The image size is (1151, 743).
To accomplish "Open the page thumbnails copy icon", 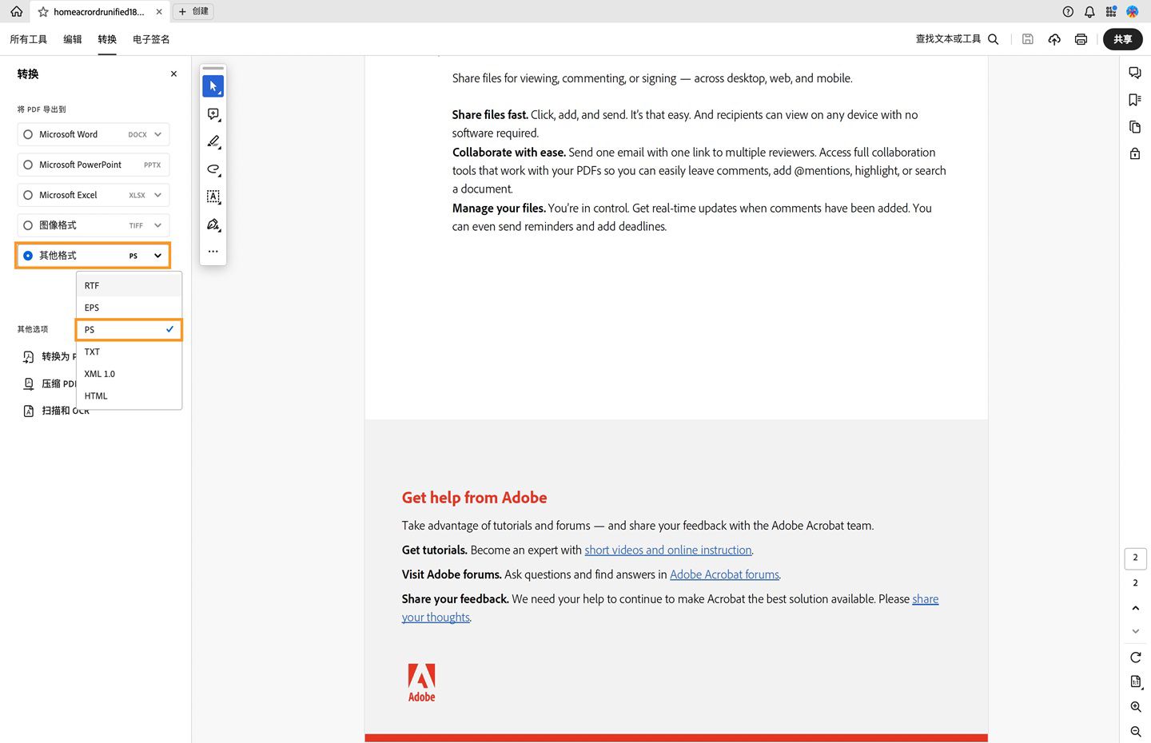I will (x=1135, y=127).
